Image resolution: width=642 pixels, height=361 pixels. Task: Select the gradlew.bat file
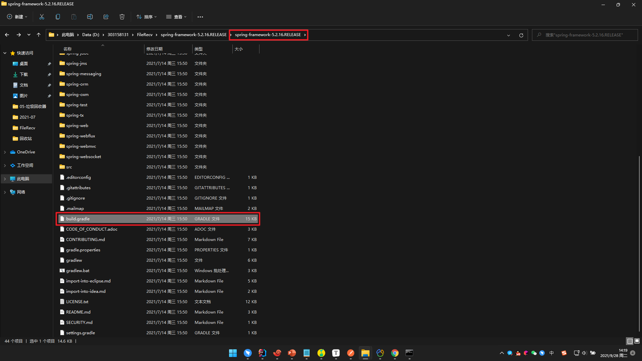(x=78, y=271)
